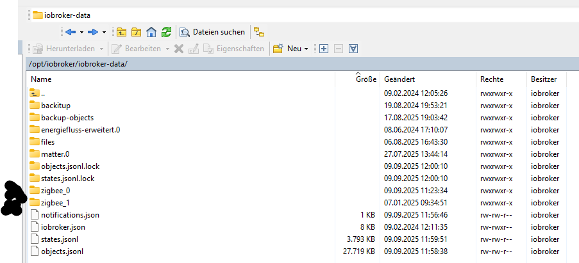Click the objects.jsonl file icon
Image resolution: width=579 pixels, height=263 pixels.
(x=35, y=251)
